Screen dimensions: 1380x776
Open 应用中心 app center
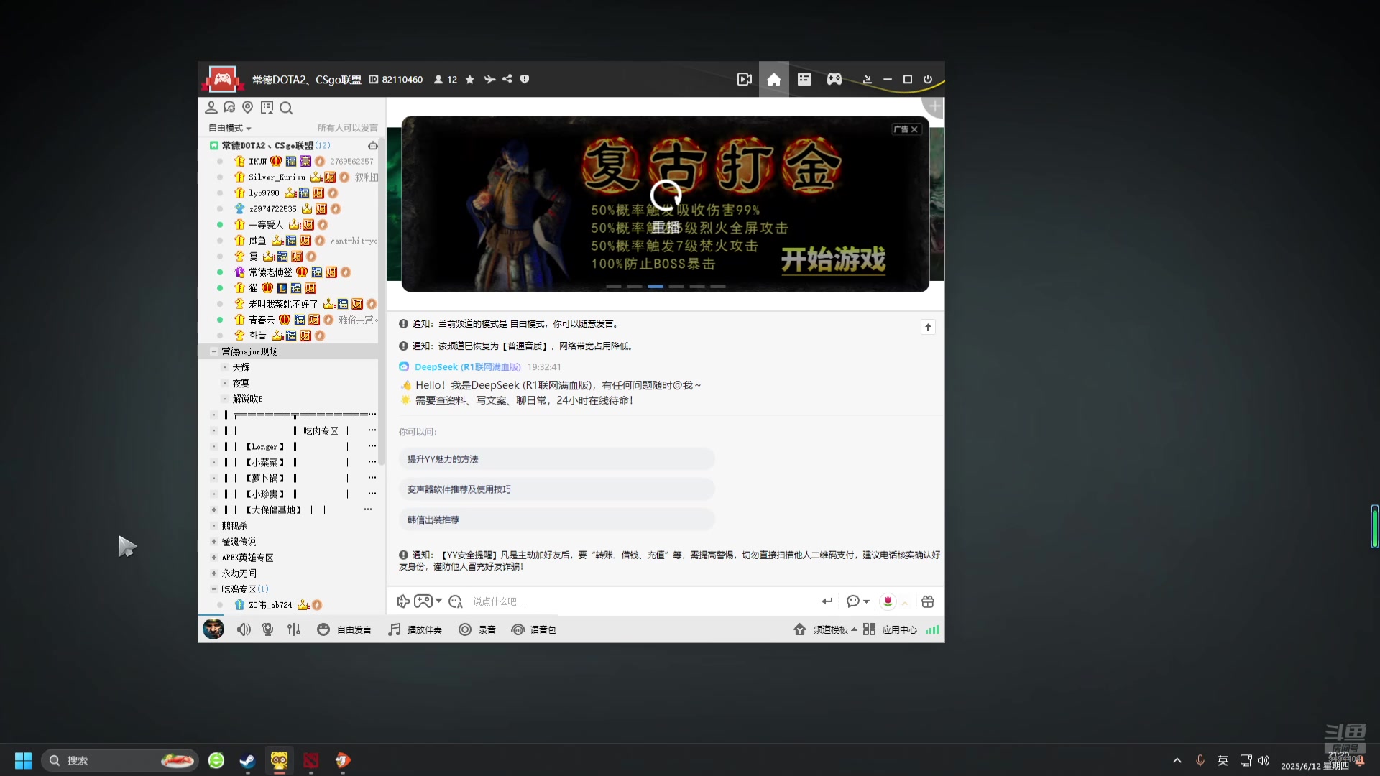click(890, 629)
